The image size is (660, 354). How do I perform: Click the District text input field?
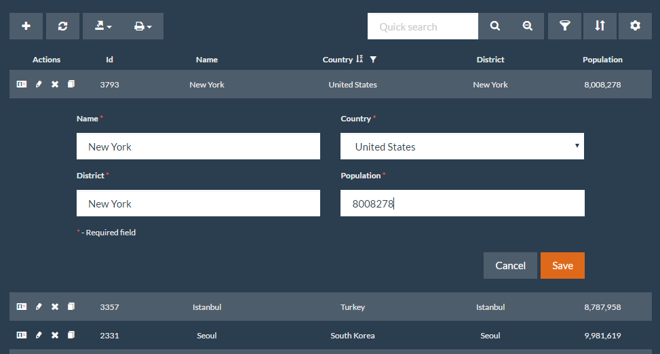(x=198, y=203)
